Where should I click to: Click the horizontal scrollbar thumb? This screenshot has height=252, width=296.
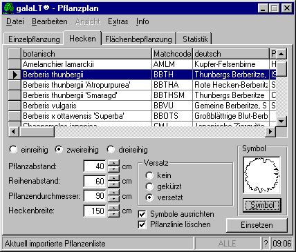[x=37, y=132]
